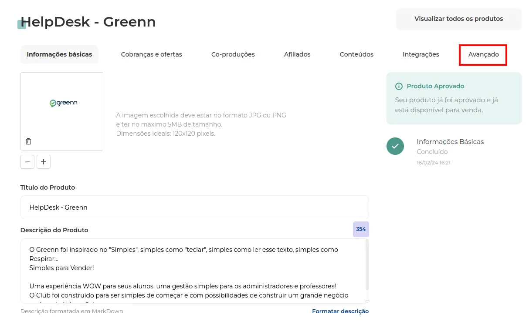
Task: Go to the Afiliados tab
Action: pos(297,54)
